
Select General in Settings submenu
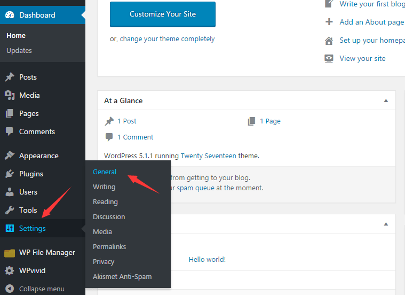pos(105,172)
